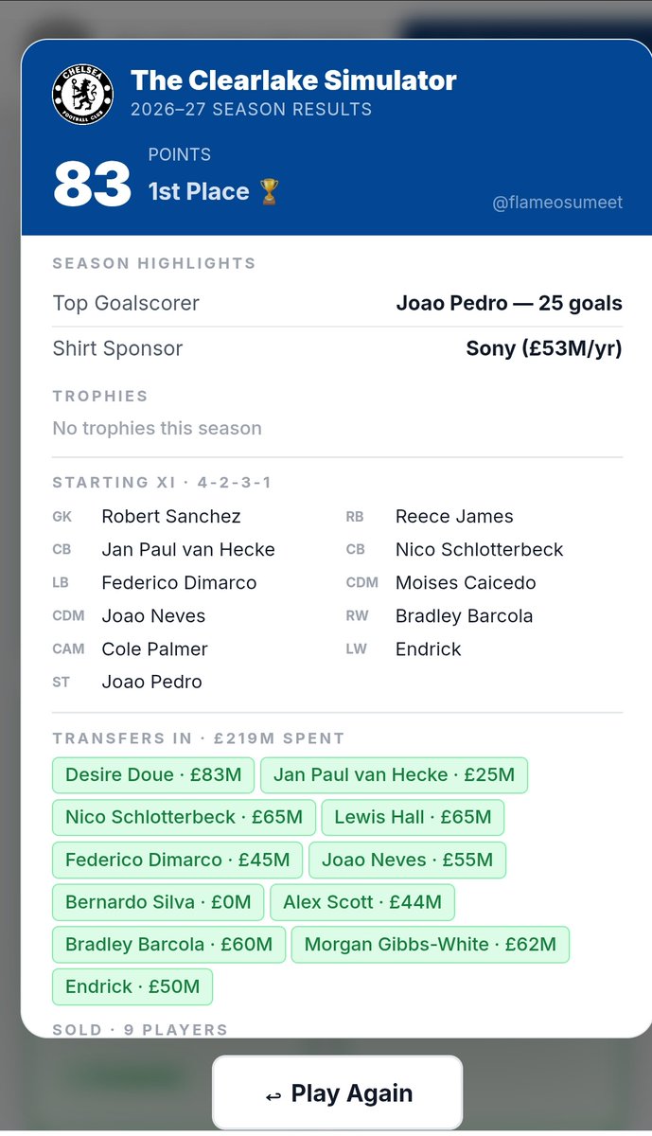Select the Jan Paul van Hecke £25M chip
The width and height of the screenshot is (652, 1136).
pos(394,775)
